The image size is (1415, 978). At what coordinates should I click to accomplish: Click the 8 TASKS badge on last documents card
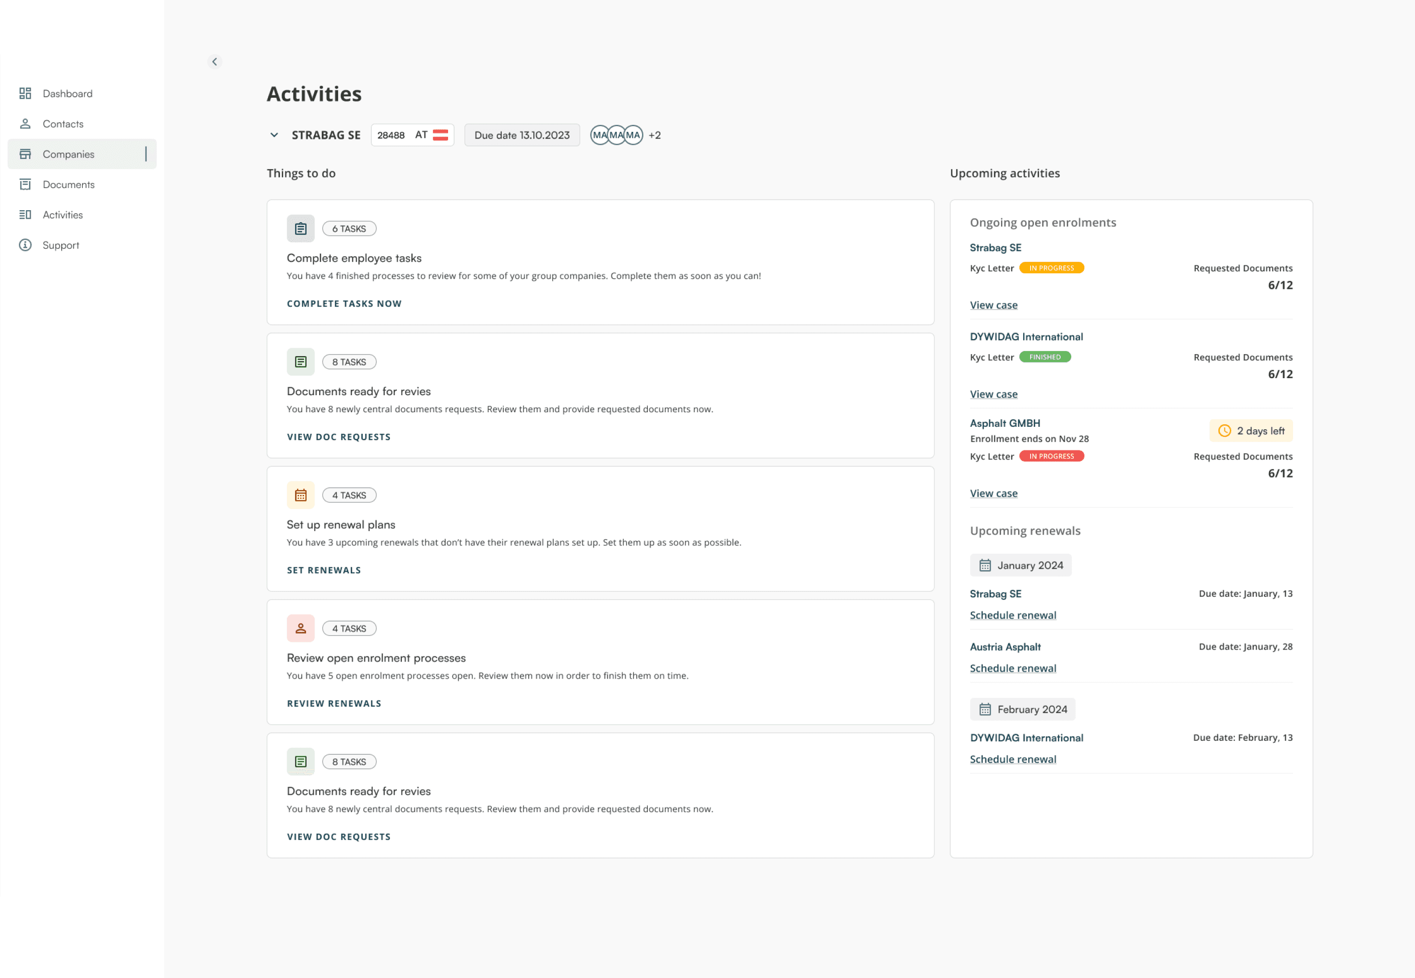349,762
